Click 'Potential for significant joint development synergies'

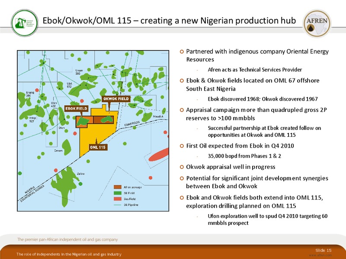[257, 182]
